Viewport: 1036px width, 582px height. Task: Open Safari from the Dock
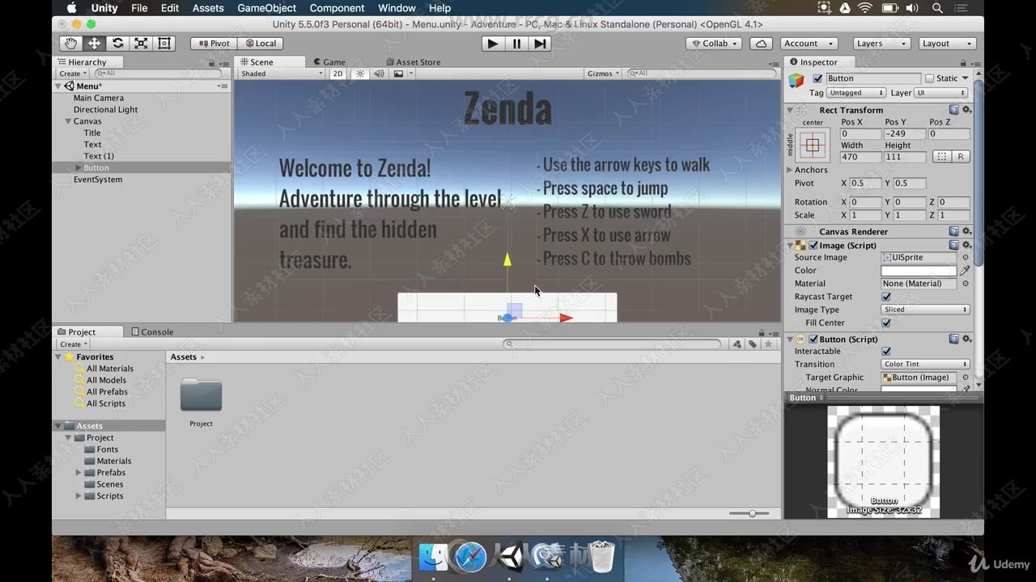470,556
